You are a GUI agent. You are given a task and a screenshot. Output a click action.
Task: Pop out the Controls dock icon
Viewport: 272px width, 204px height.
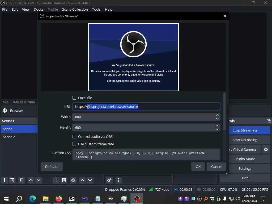(x=269, y=121)
